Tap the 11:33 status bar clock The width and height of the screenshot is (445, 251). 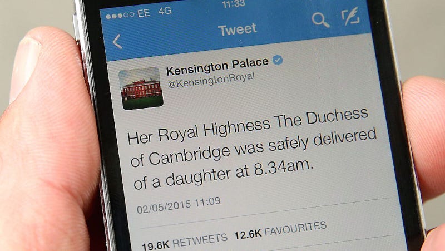pyautogui.click(x=234, y=4)
